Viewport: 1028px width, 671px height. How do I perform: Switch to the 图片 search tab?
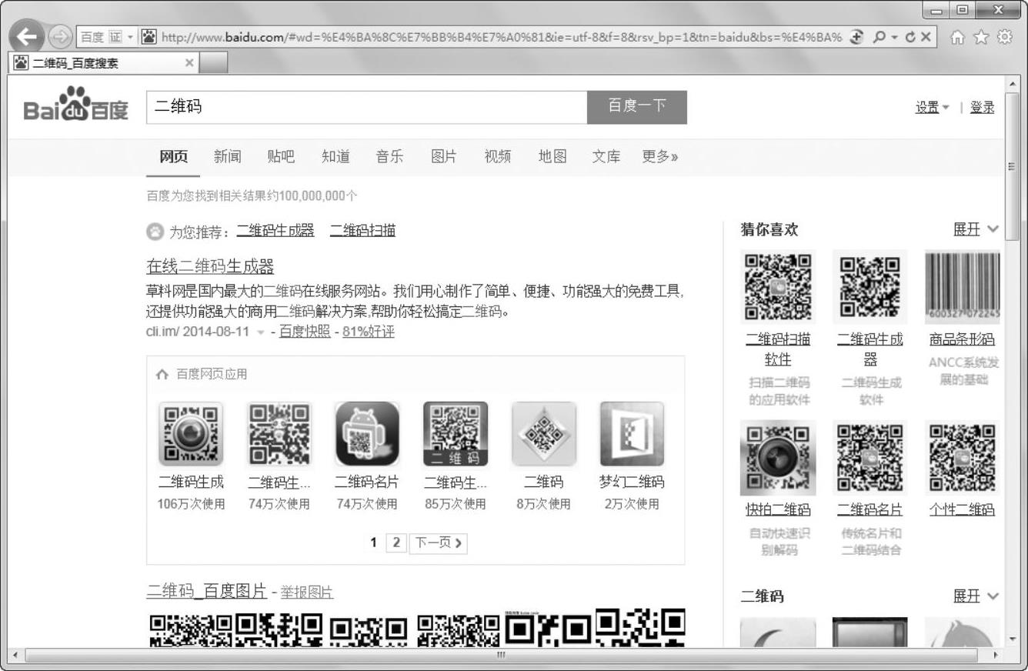pyautogui.click(x=443, y=157)
